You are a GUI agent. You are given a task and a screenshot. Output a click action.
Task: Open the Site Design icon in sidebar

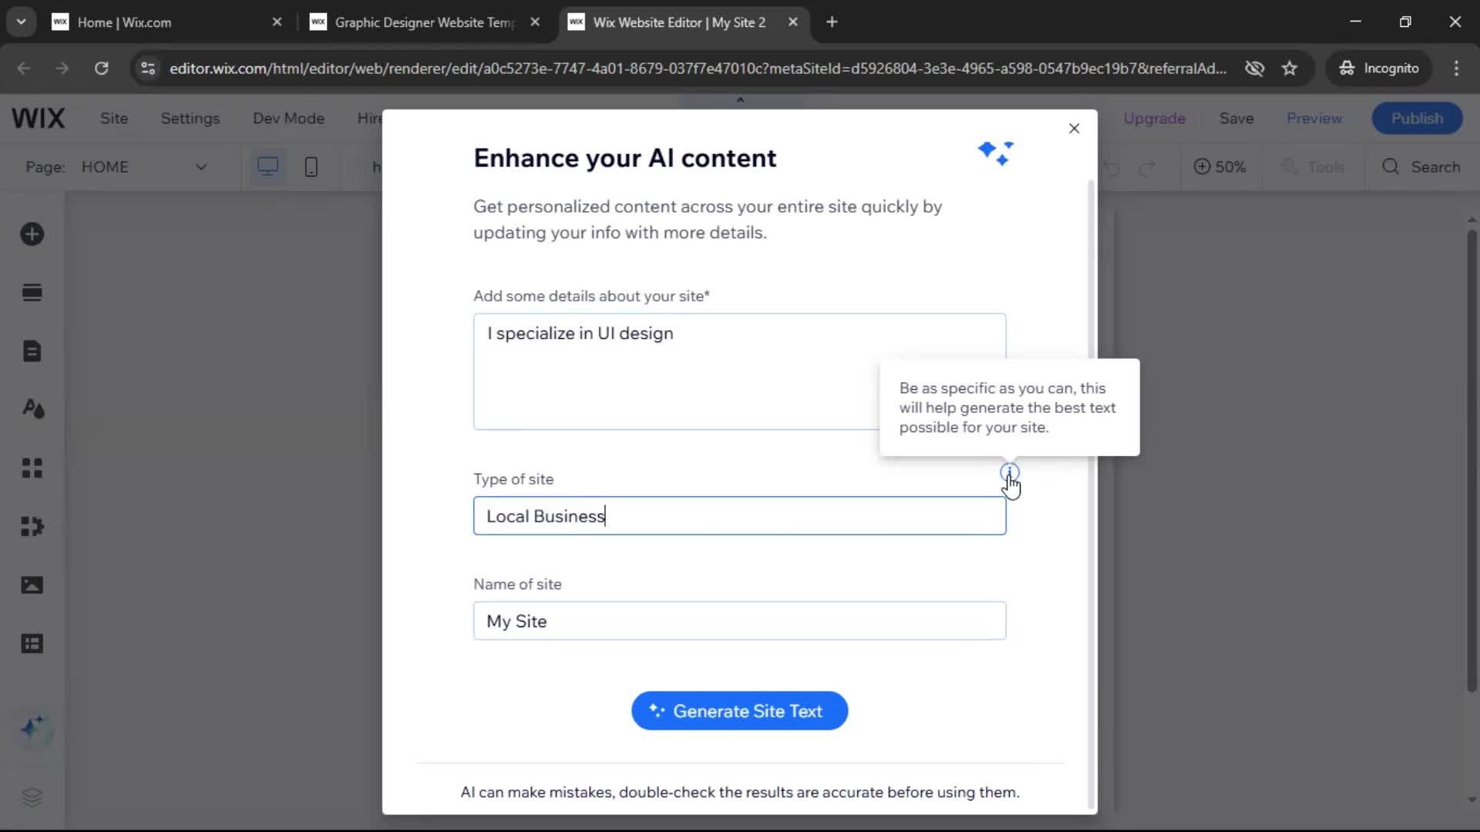(x=32, y=409)
